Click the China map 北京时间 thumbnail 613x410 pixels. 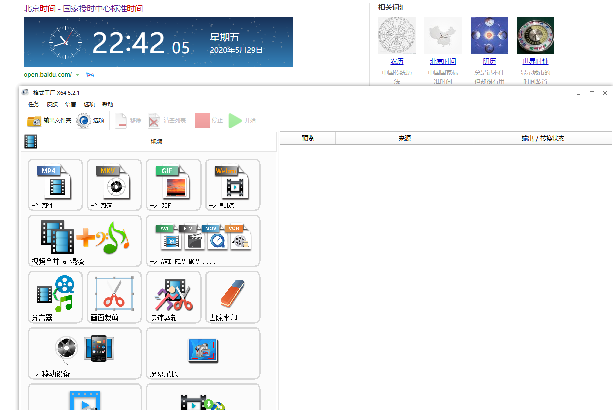click(x=443, y=35)
